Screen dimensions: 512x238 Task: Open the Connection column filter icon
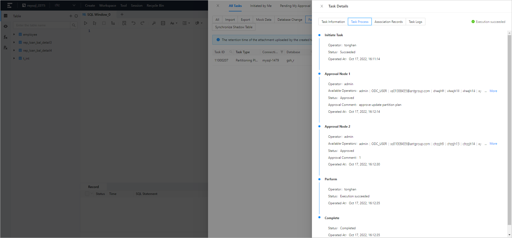tap(282, 52)
